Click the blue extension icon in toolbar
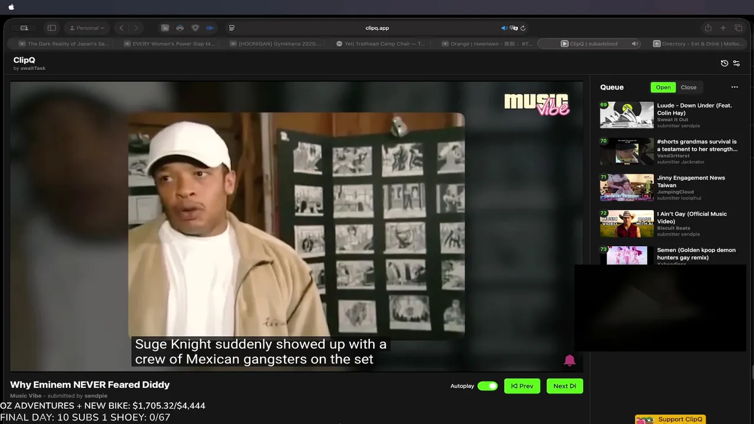The image size is (754, 424). [210, 28]
